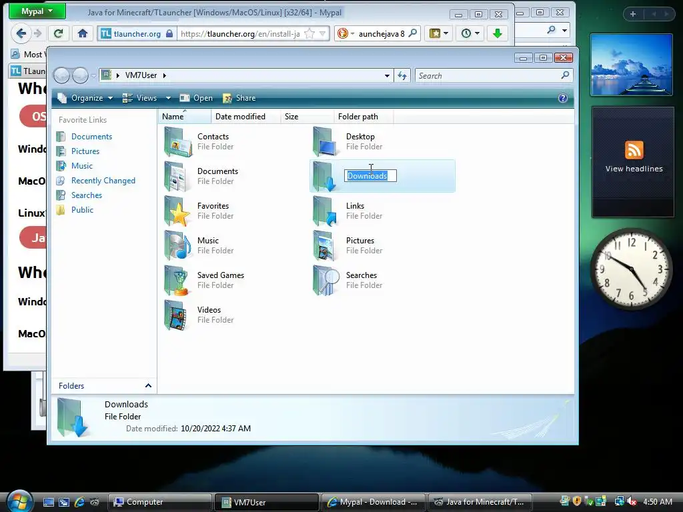The height and width of the screenshot is (512, 683).
Task: Select the Favorites folder star icon
Action: point(177,211)
